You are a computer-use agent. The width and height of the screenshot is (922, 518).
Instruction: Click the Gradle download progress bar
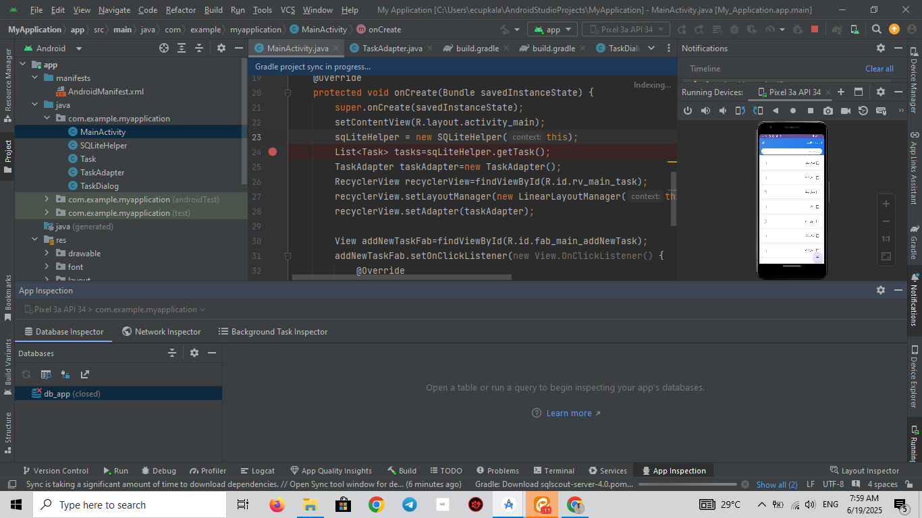click(x=687, y=484)
